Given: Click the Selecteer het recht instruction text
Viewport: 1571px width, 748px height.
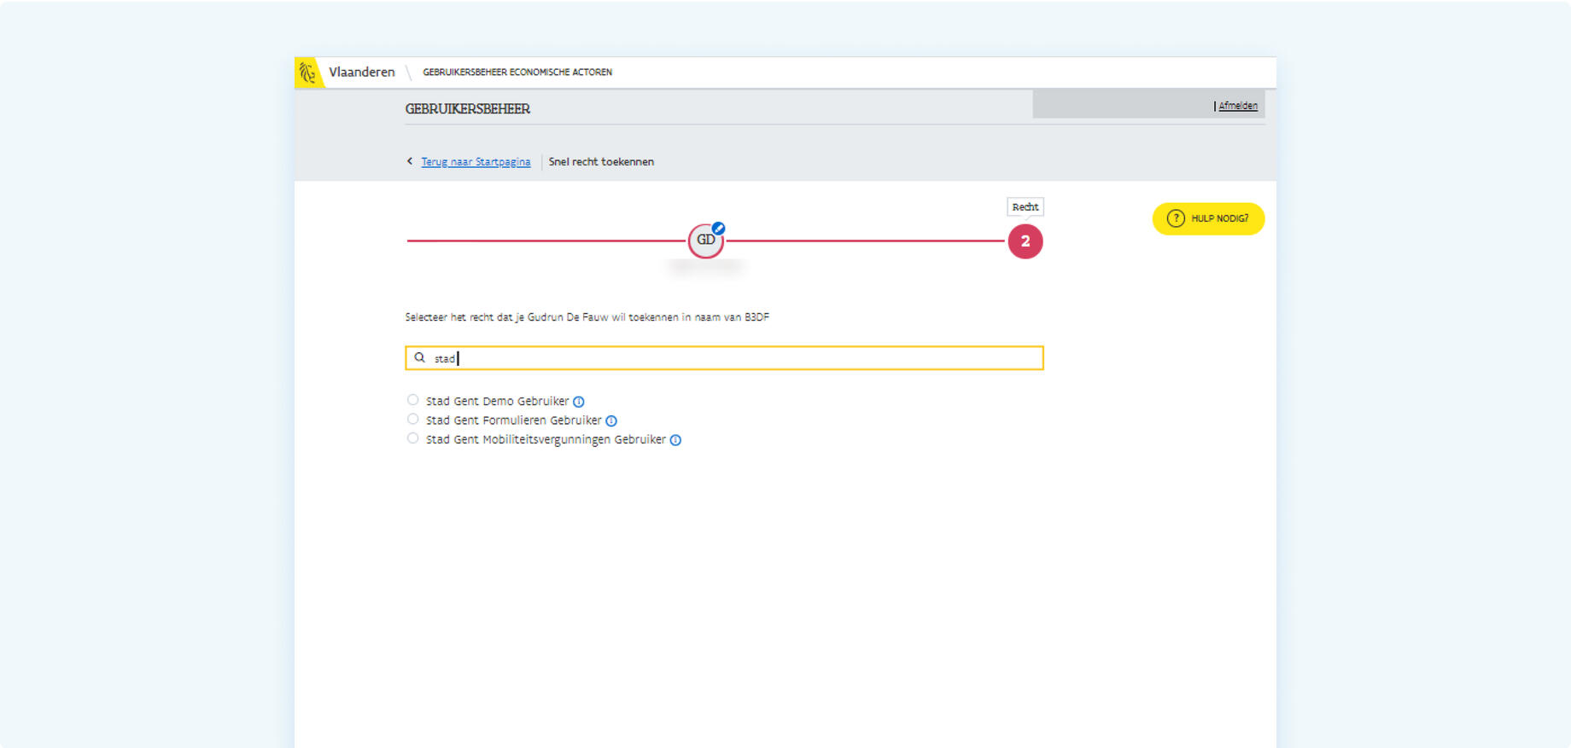Looking at the screenshot, I should click(587, 317).
